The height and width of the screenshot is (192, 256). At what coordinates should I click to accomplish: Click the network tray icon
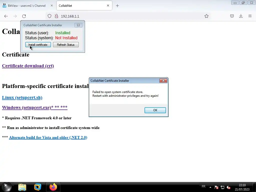(x=222, y=187)
